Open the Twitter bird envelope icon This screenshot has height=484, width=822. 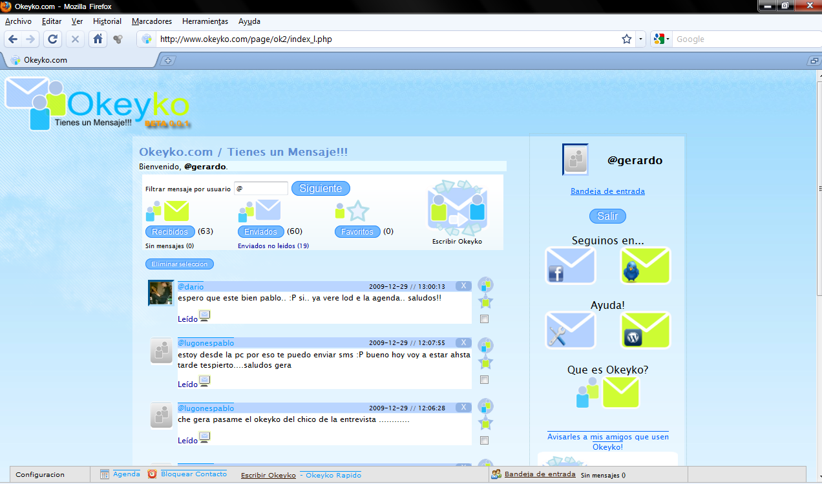coord(645,266)
